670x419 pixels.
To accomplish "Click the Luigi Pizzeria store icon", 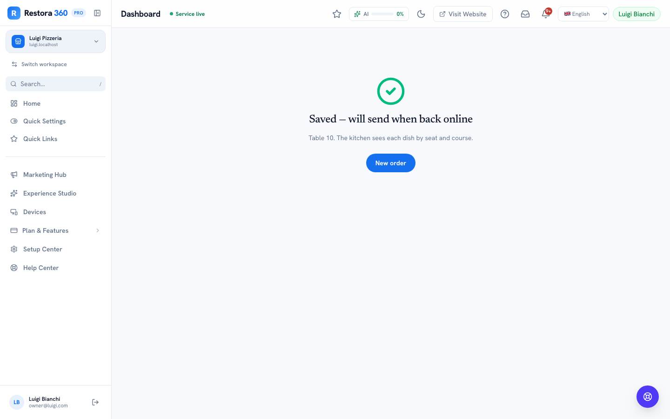I will coord(18,41).
